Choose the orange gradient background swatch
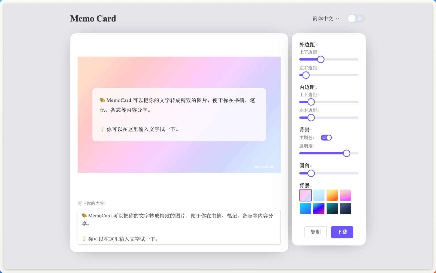This screenshot has width=436, height=273. [x=332, y=195]
